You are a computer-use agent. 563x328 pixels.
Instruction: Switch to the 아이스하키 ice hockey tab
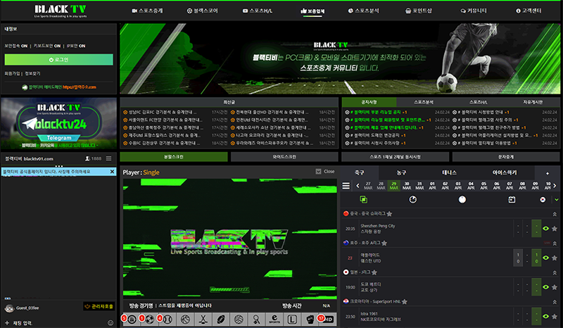point(505,173)
